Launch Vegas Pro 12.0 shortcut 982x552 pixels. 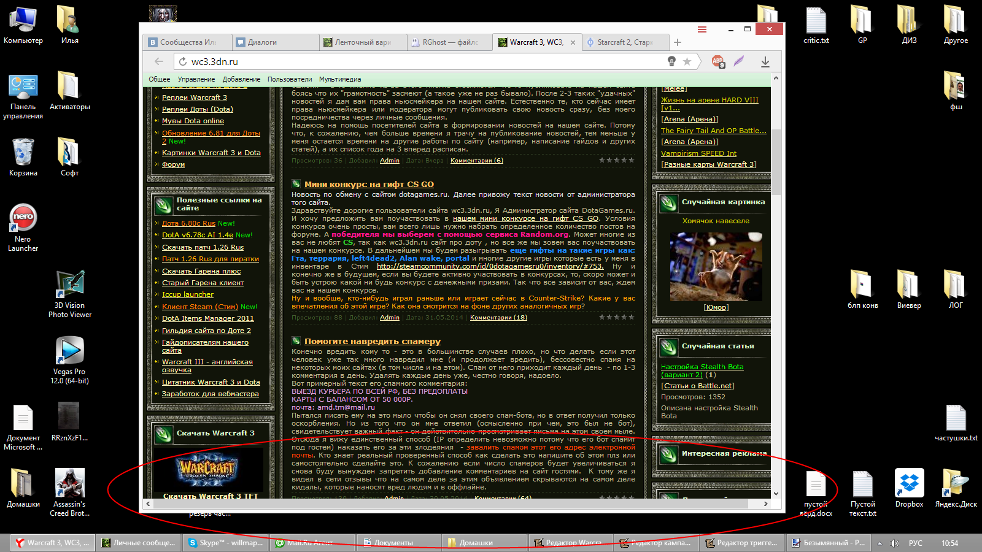[x=70, y=359]
